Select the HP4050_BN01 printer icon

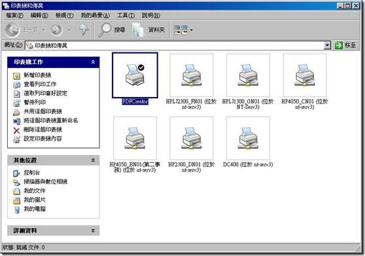(135, 138)
